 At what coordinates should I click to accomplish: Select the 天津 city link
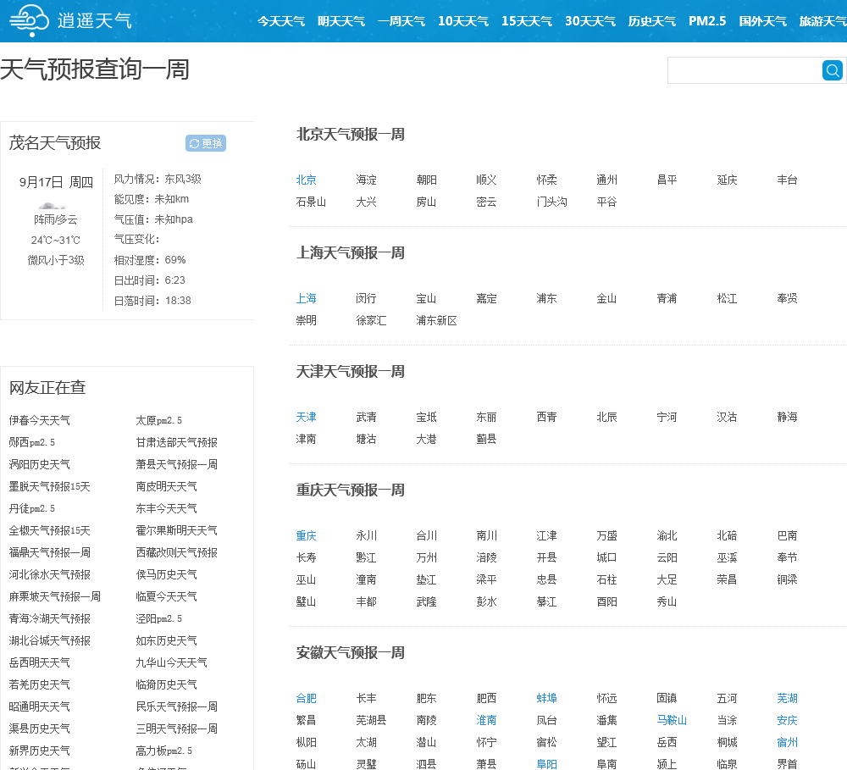307,417
